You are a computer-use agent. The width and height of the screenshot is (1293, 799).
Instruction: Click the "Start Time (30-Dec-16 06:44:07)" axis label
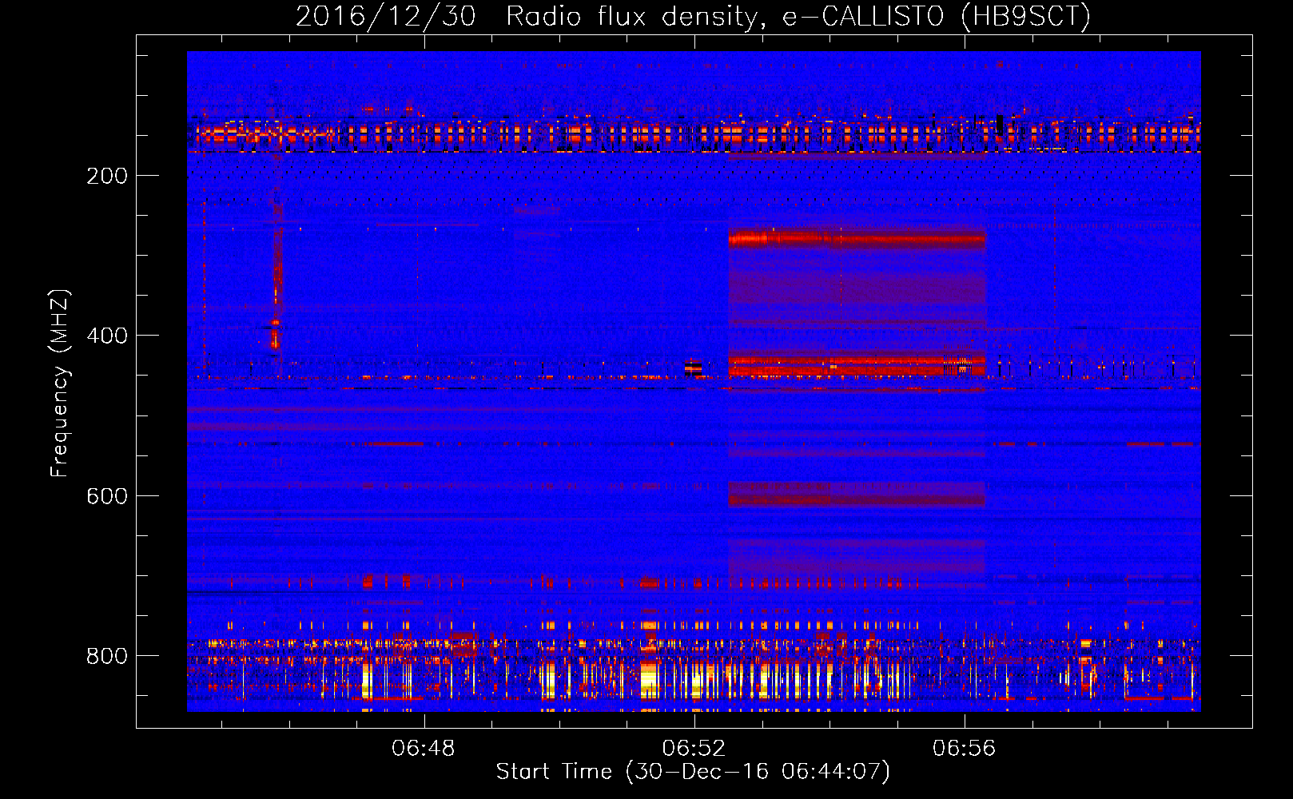694,772
